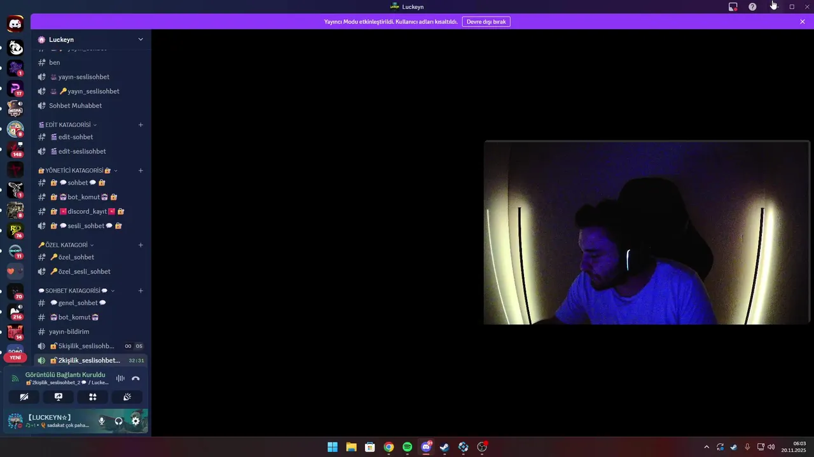
Task: Open the server icon with 76 badge
Action: click(15, 230)
